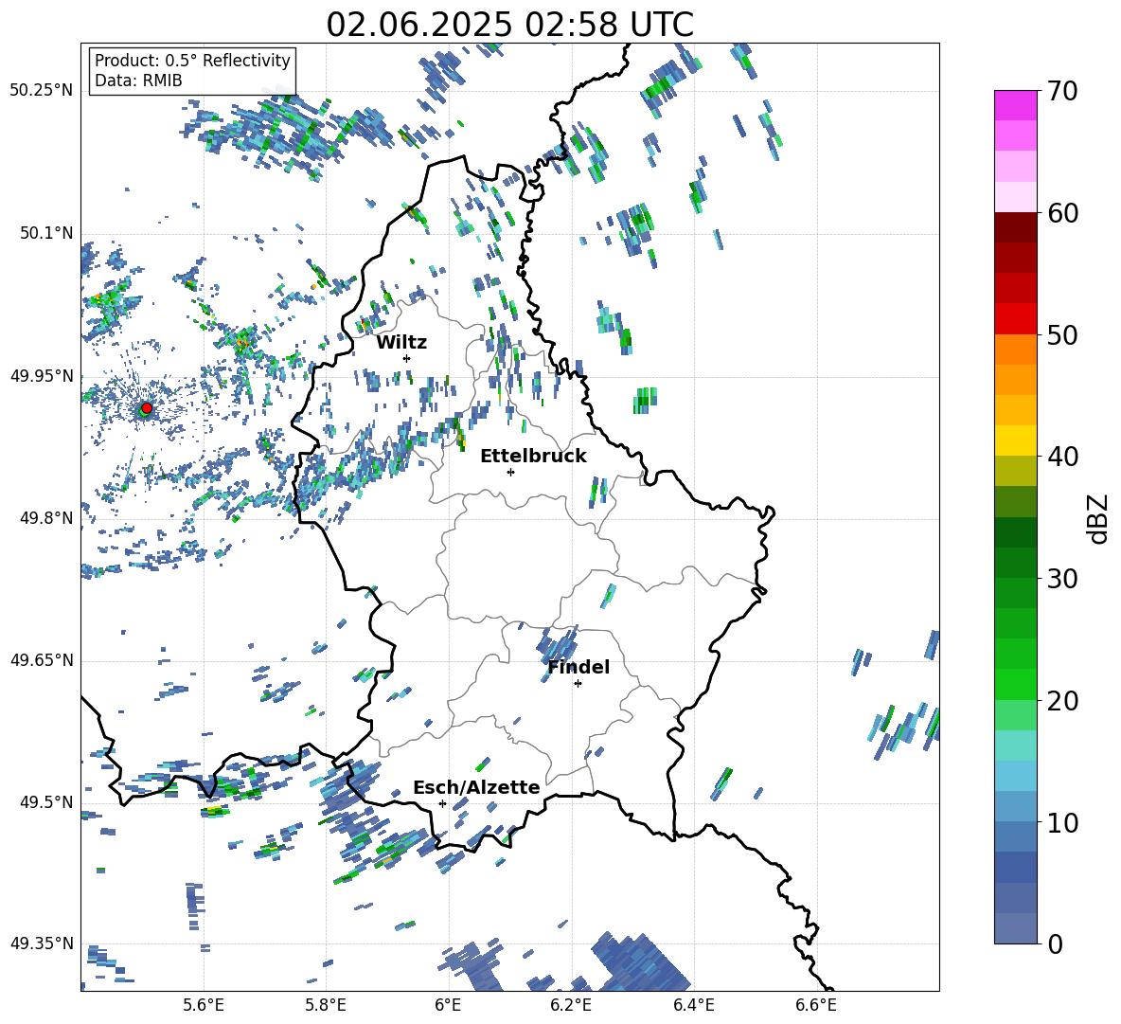
Task: Click the 50.1°N latitude label
Action: point(46,233)
